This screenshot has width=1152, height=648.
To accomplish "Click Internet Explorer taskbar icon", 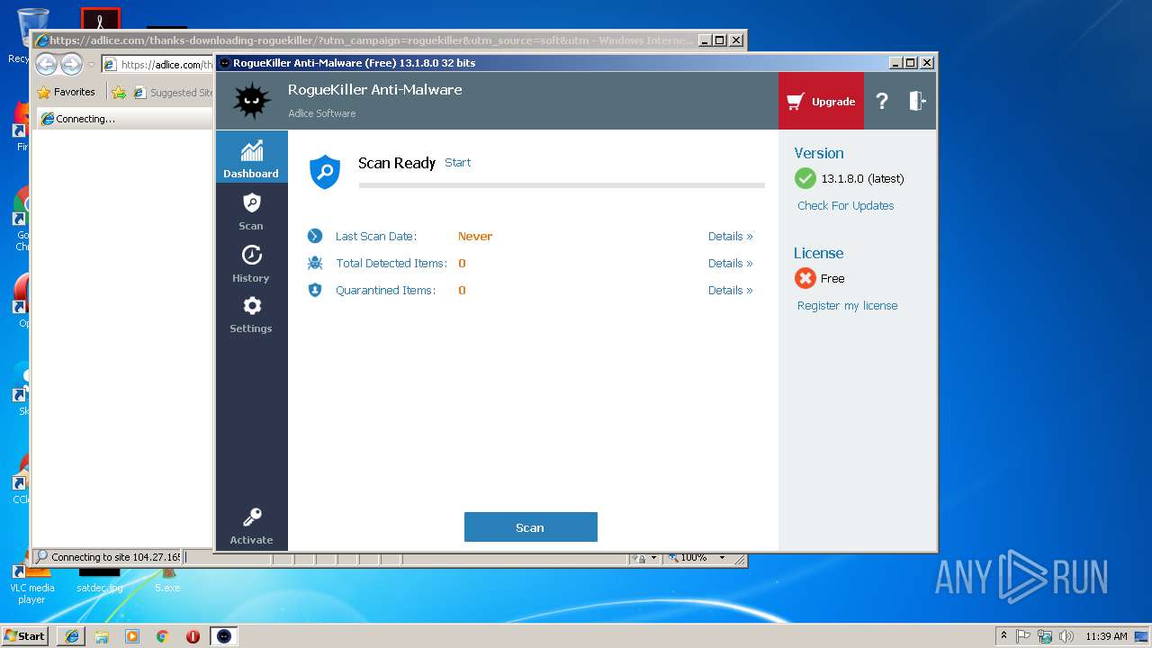I will tap(71, 635).
